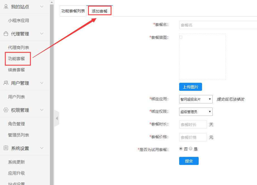Open 角色管理 menu item

coord(16,124)
